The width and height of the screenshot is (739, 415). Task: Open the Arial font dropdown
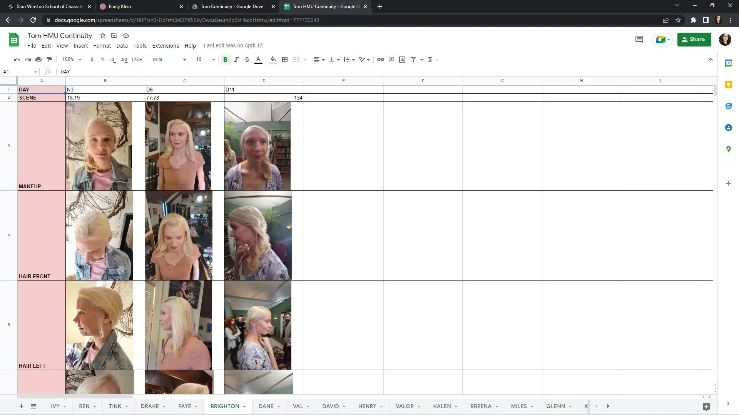point(169,60)
